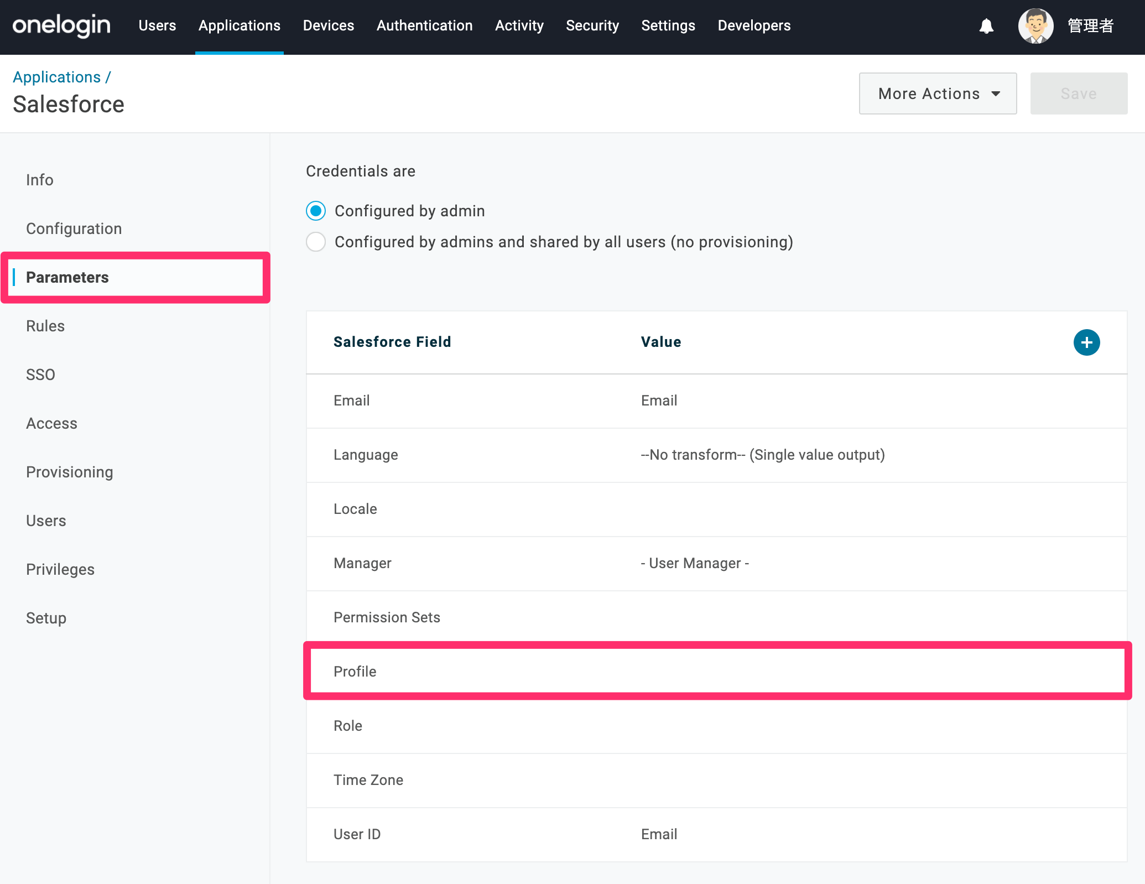The height and width of the screenshot is (884, 1145).
Task: Open the Authentication top menu
Action: pos(425,25)
